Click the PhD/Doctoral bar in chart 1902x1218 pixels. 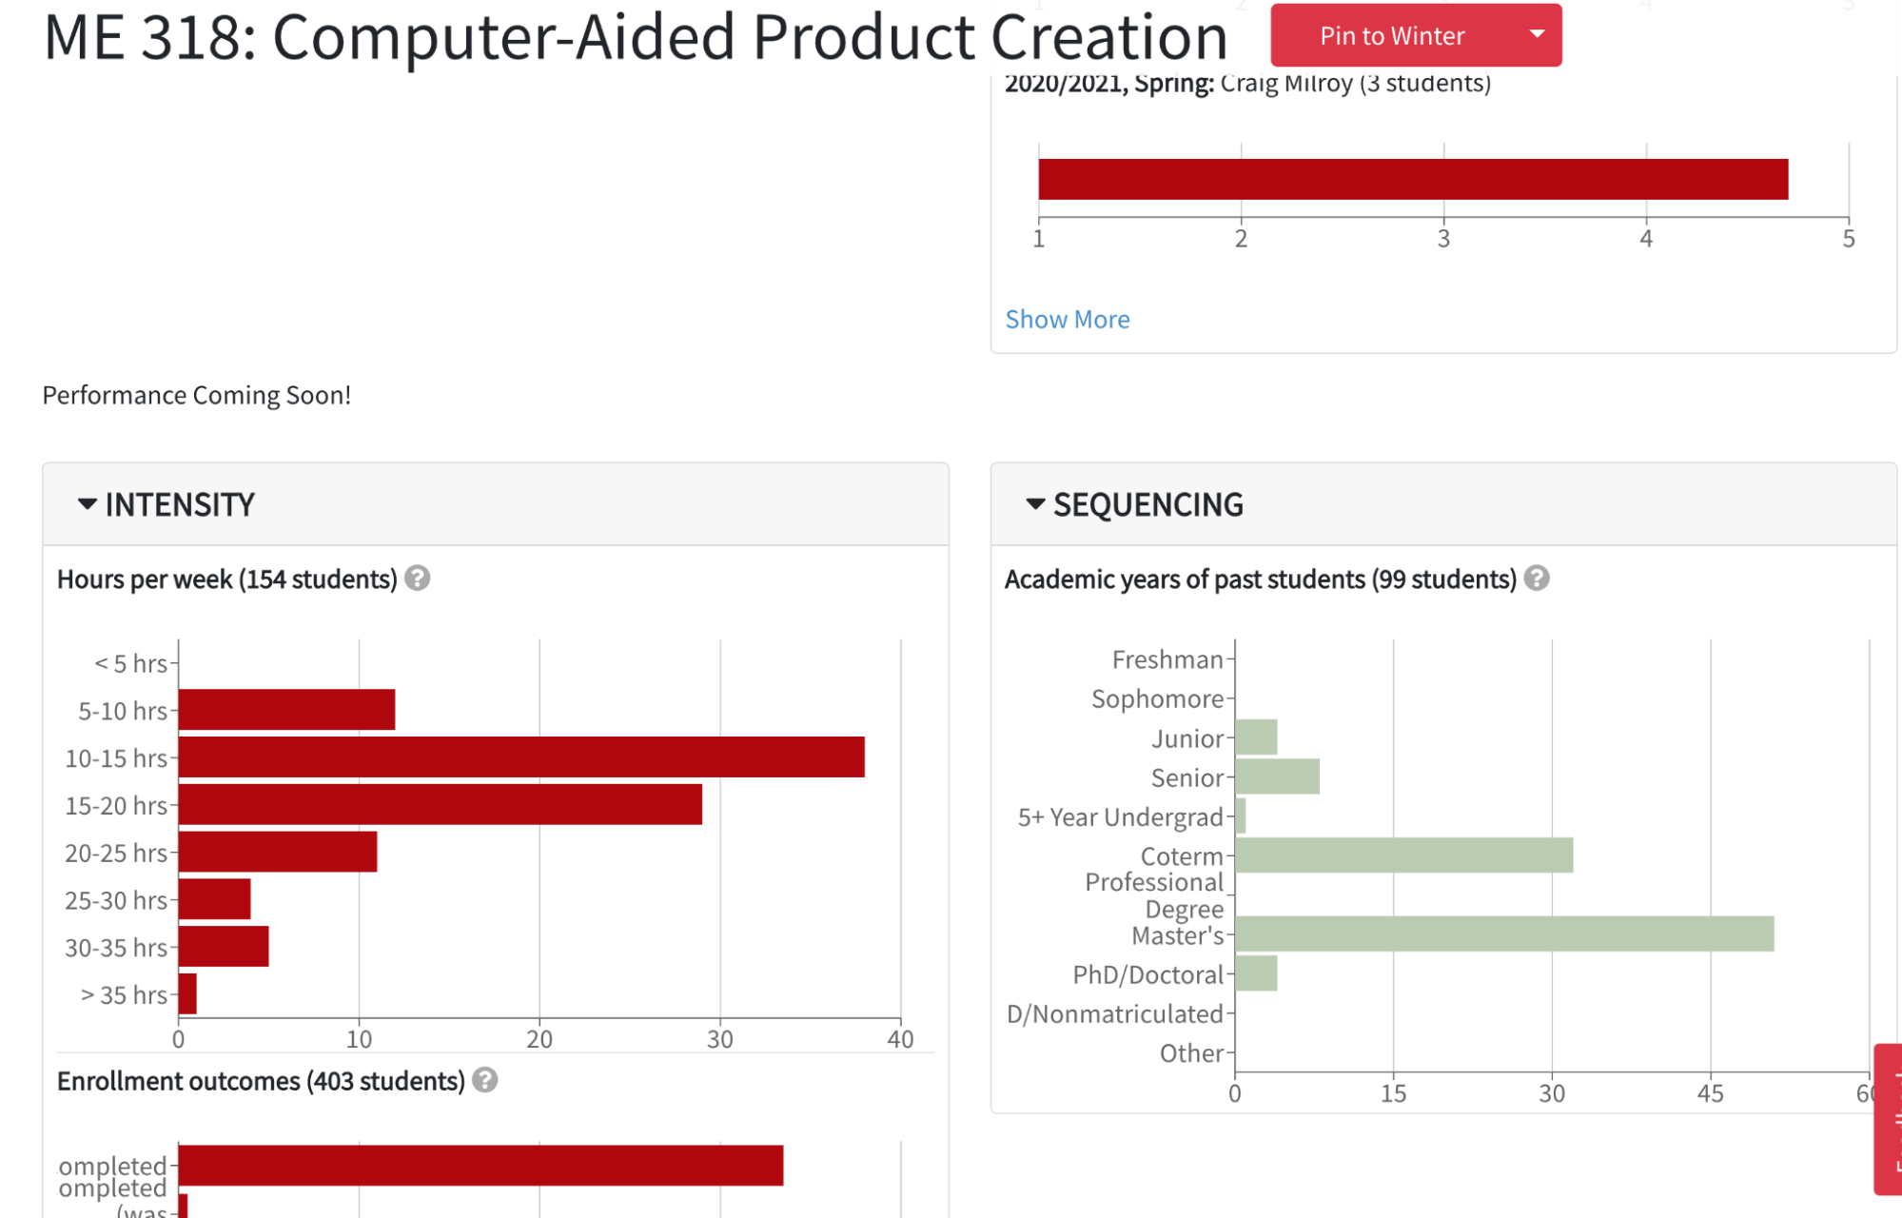1256,973
